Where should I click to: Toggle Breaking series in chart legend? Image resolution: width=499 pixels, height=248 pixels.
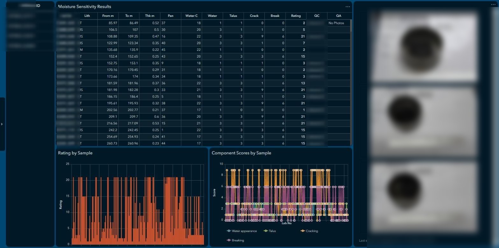pos(235,240)
